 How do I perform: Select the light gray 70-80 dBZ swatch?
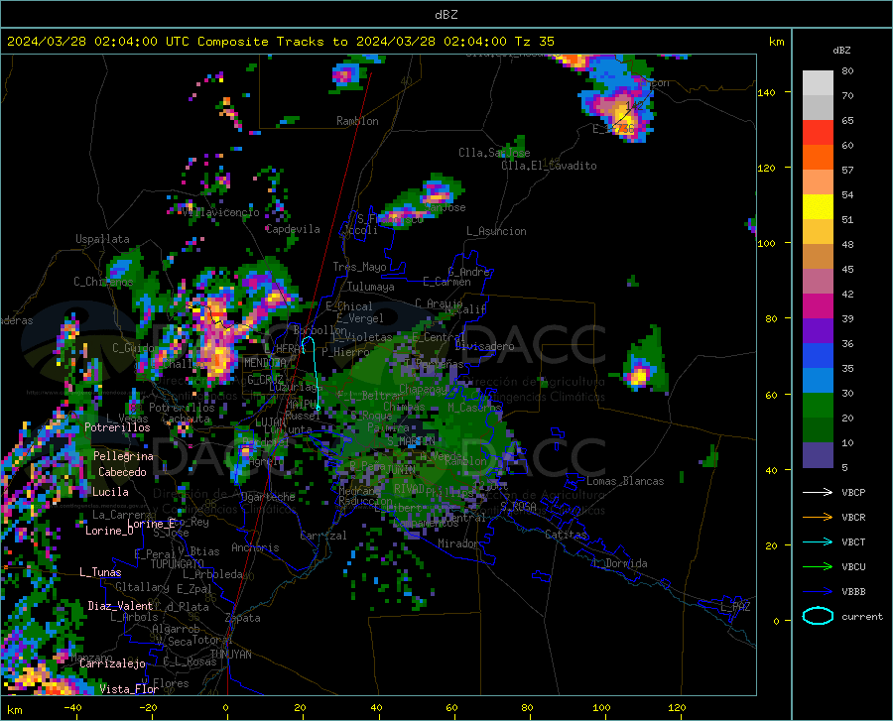pyautogui.click(x=818, y=83)
